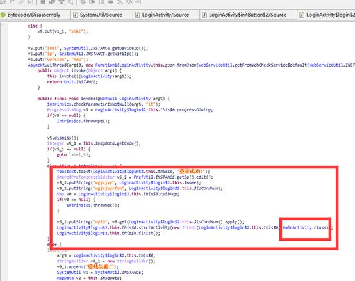Click the ToastsKt.toast call
Image resolution: width=355 pixels, height=281 pixels.
point(71,172)
